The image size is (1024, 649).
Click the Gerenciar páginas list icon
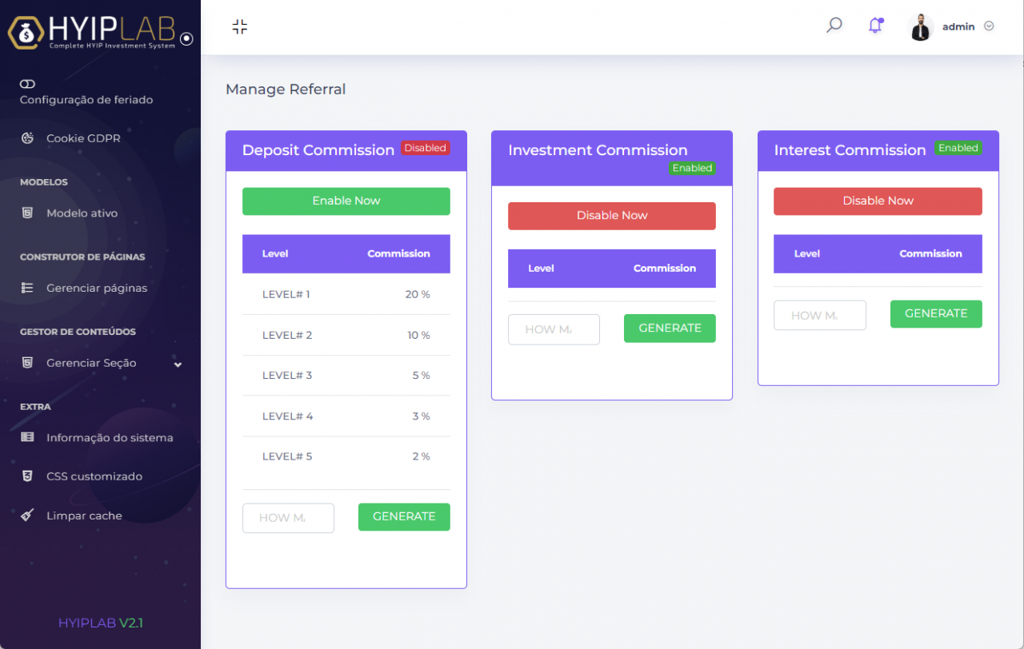click(27, 288)
